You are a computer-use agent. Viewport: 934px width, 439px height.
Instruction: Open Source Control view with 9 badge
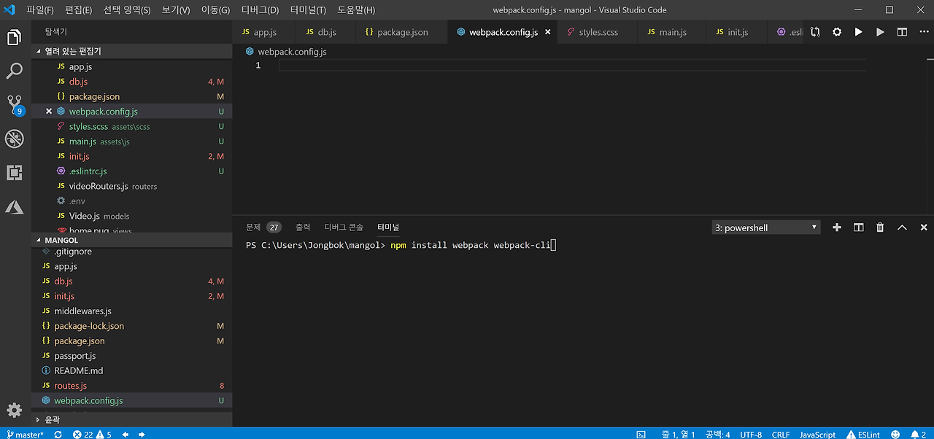point(15,105)
